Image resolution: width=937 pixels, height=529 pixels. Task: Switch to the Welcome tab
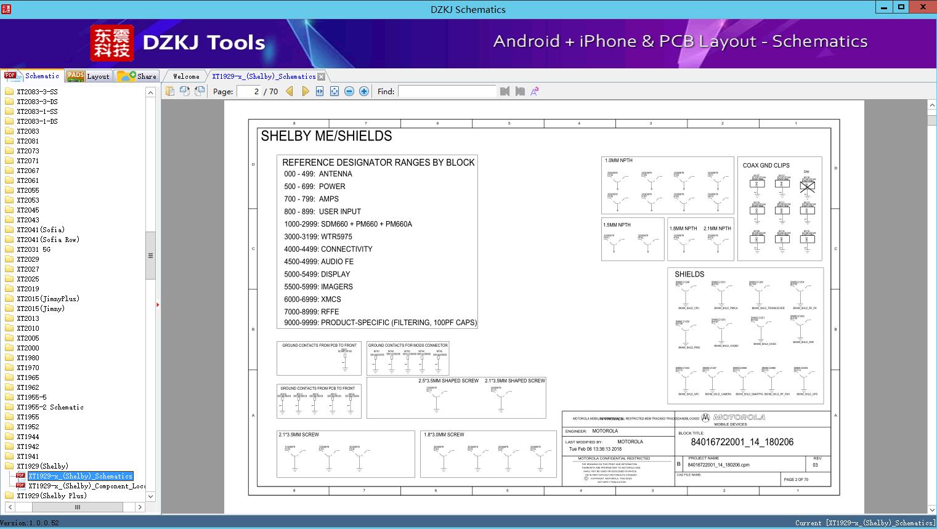tap(186, 76)
